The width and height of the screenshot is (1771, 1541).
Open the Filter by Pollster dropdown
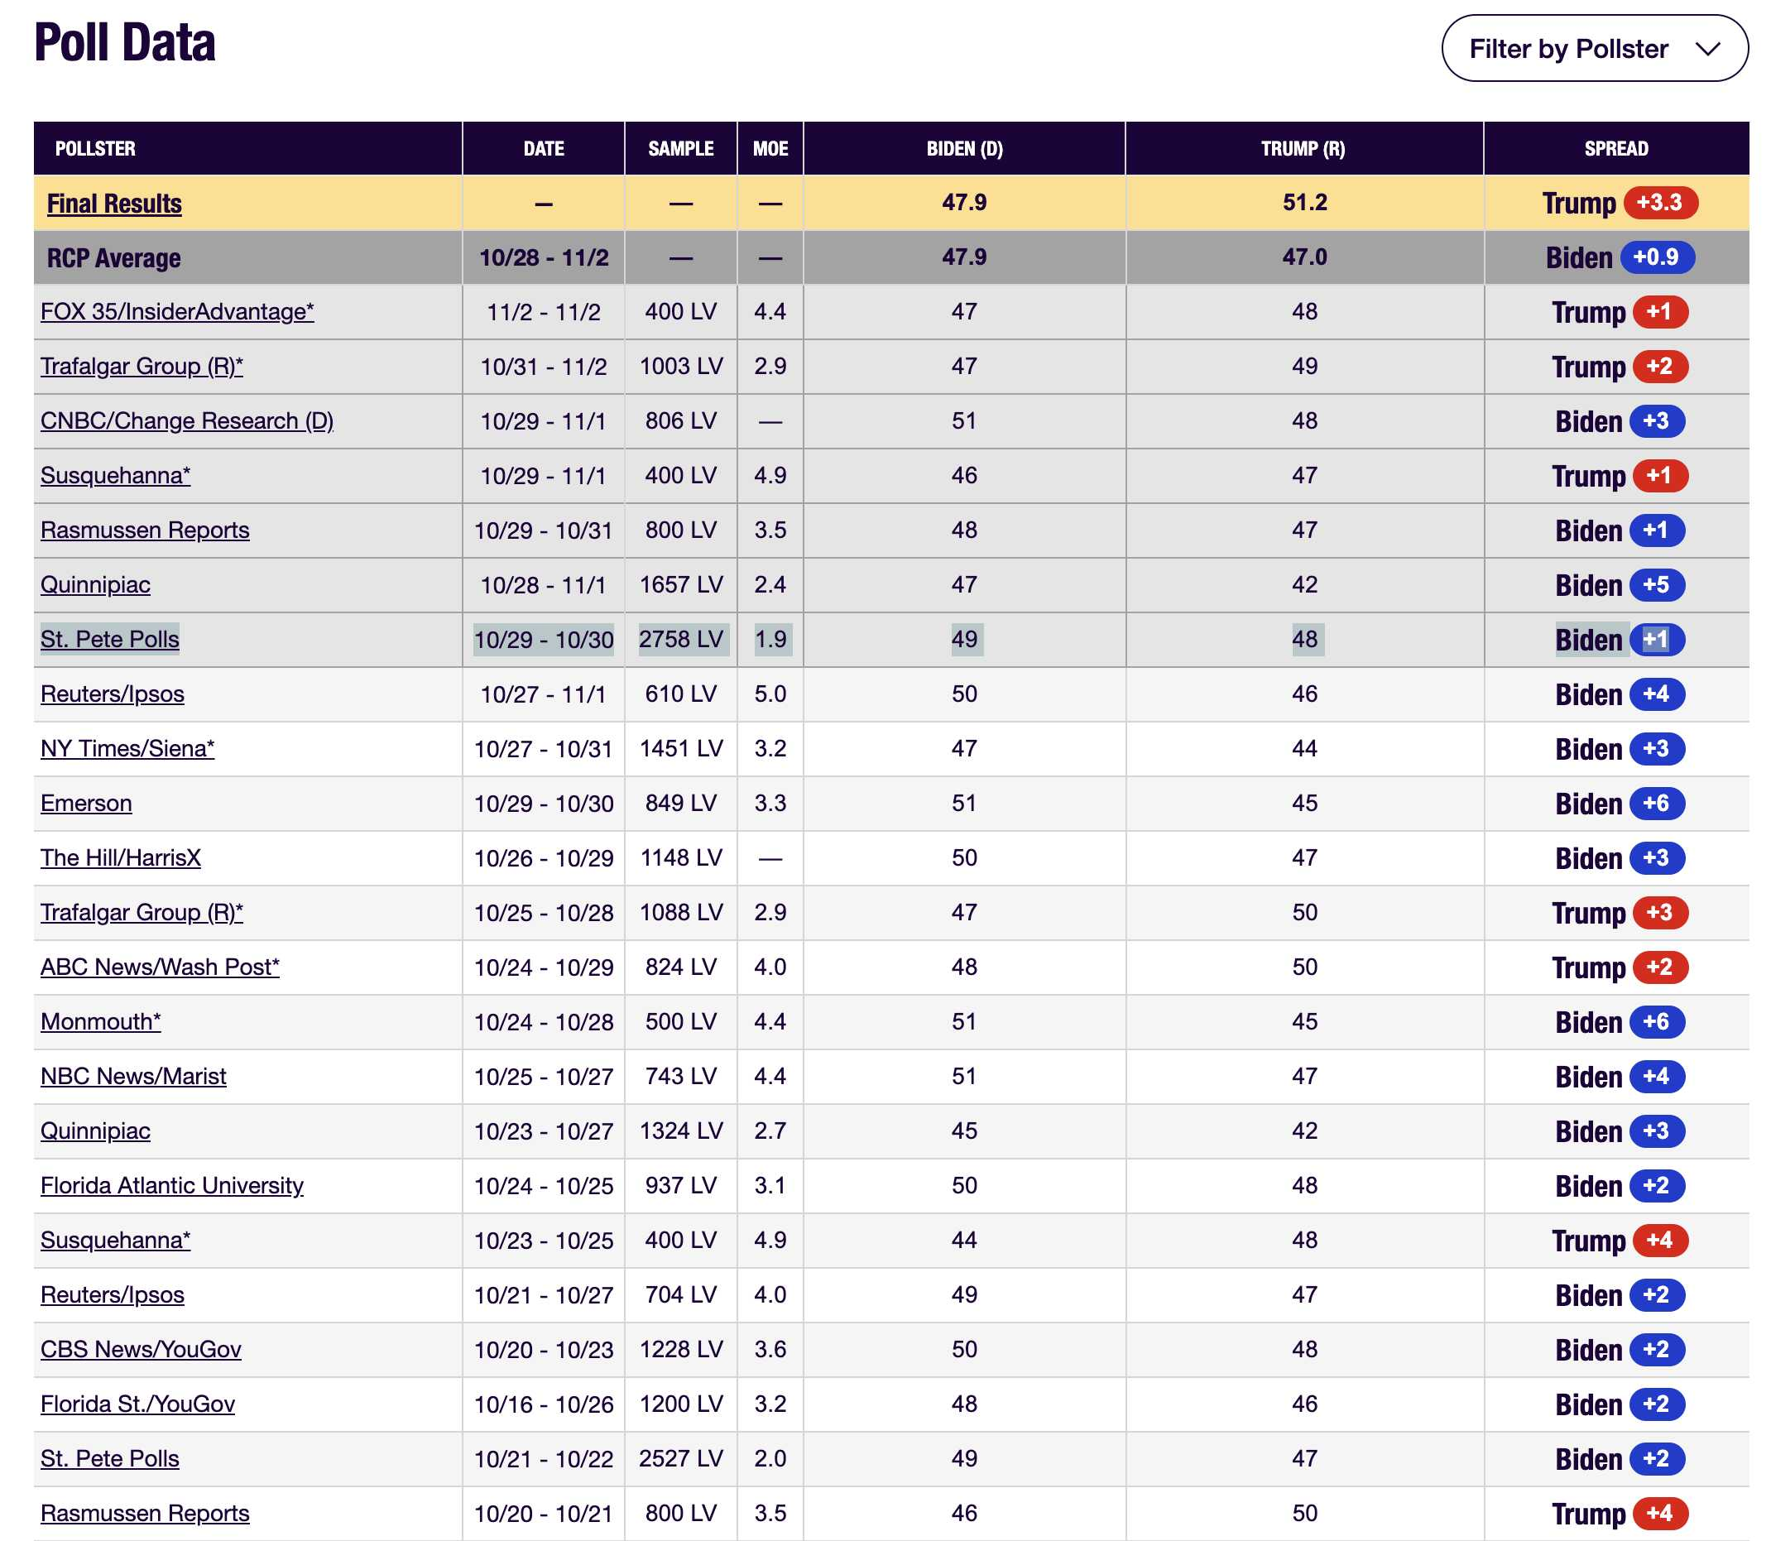coord(1594,48)
